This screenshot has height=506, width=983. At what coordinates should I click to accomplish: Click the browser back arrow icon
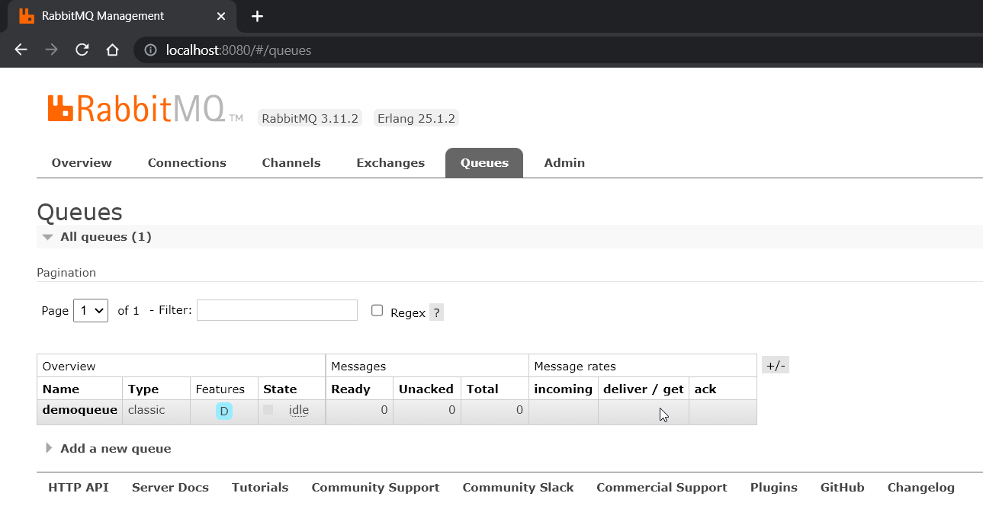(x=21, y=50)
